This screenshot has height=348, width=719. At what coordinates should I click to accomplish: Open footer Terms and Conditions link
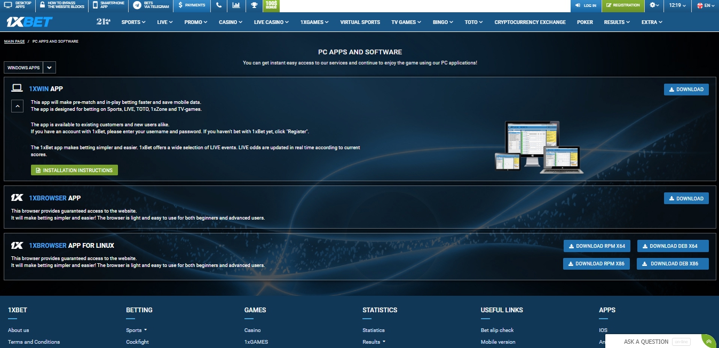pyautogui.click(x=34, y=342)
